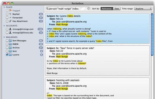Click the Sent count badge 8
The image size is (155, 99).
tap(42, 51)
